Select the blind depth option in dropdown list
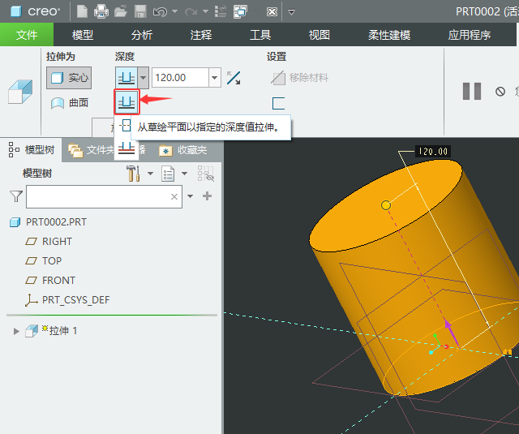Viewport: 519px width, 434px height. [x=126, y=102]
